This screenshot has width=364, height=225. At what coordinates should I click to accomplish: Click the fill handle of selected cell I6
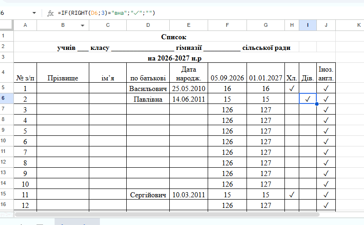point(317,104)
